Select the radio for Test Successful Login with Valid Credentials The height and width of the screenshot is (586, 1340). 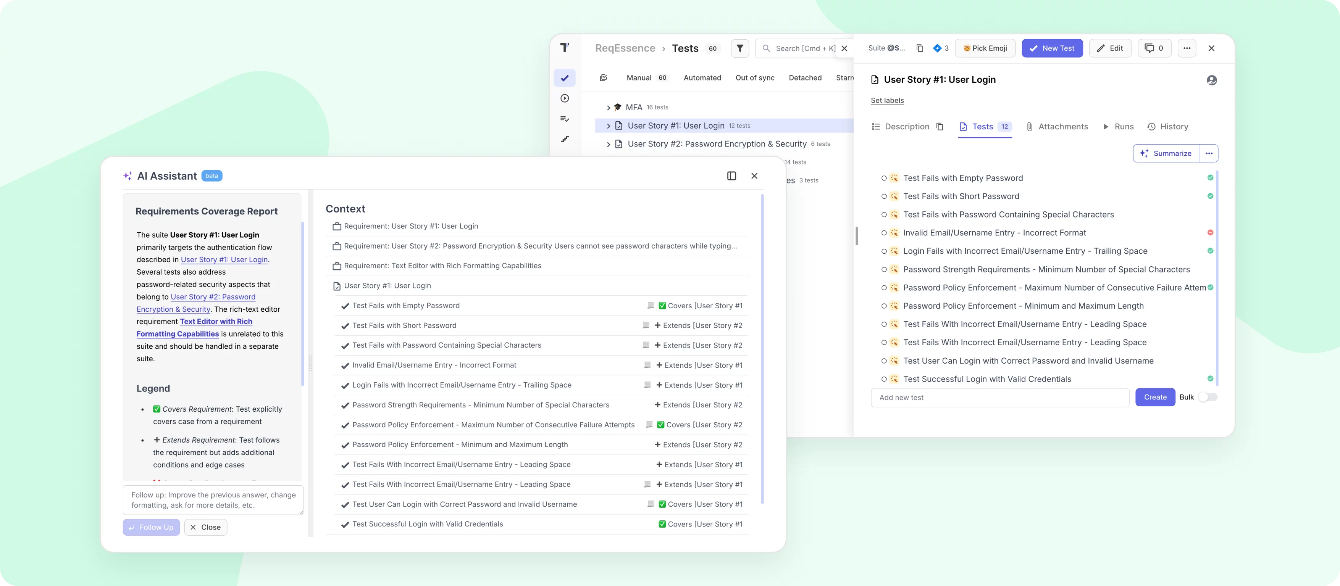coord(884,379)
